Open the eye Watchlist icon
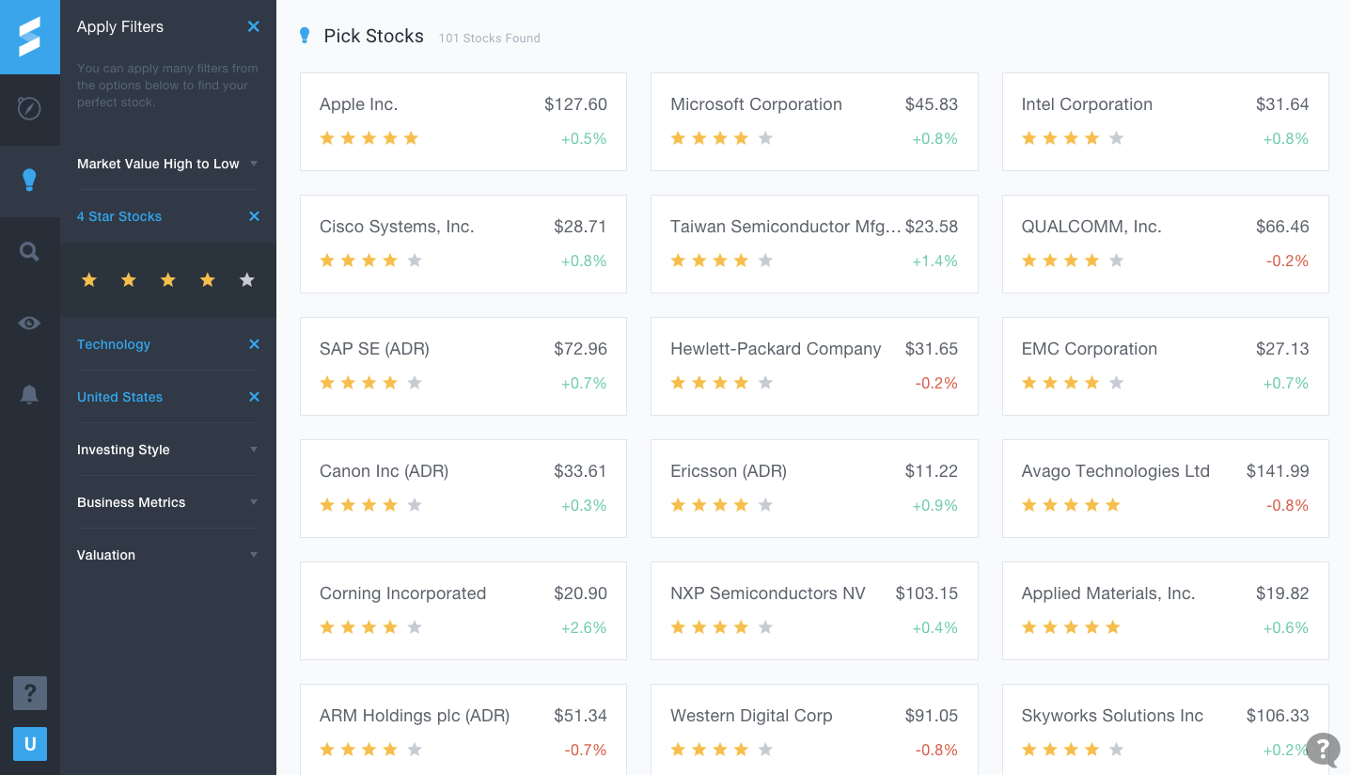1350x775 pixels. 30,324
